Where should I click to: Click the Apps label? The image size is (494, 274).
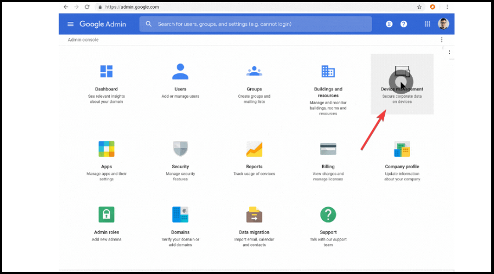click(106, 167)
